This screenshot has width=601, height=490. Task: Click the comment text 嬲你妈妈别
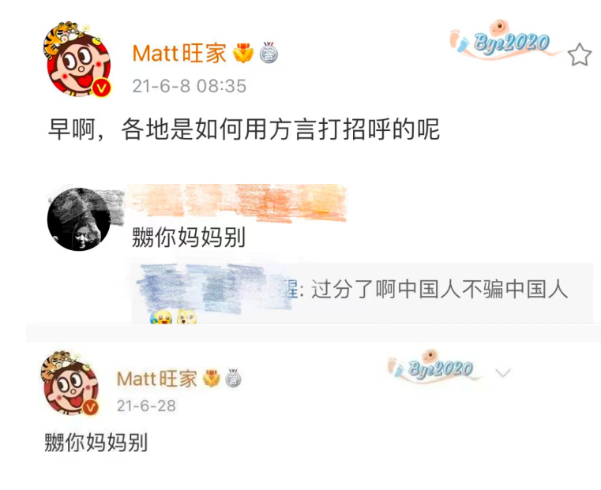click(x=189, y=238)
